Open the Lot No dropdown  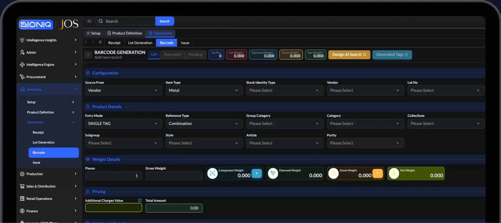(x=446, y=90)
